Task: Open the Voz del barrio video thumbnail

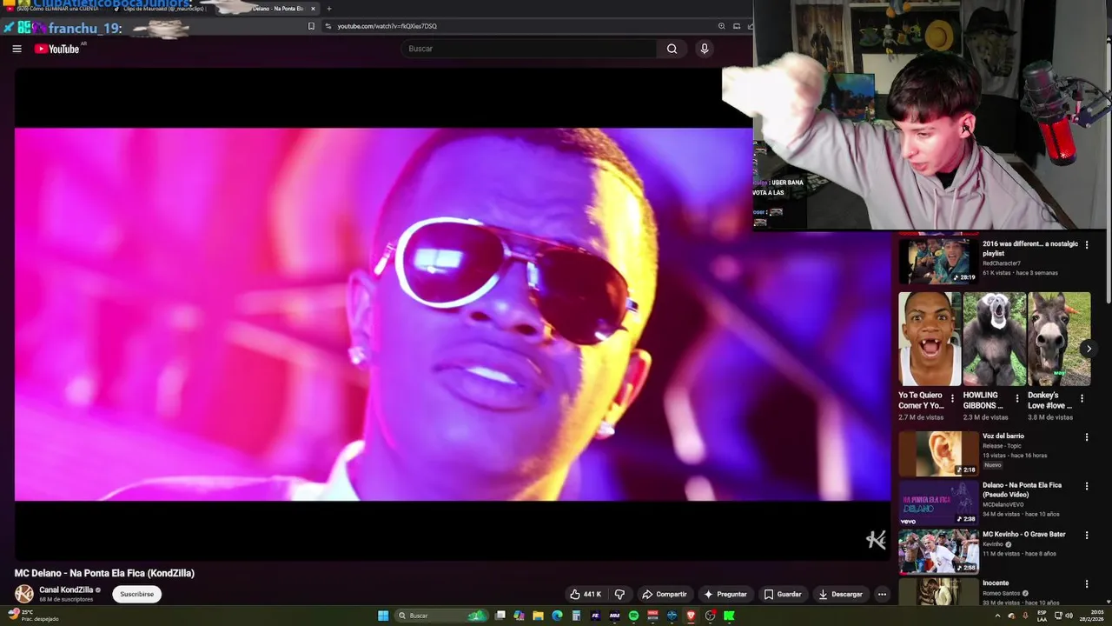Action: (938, 453)
